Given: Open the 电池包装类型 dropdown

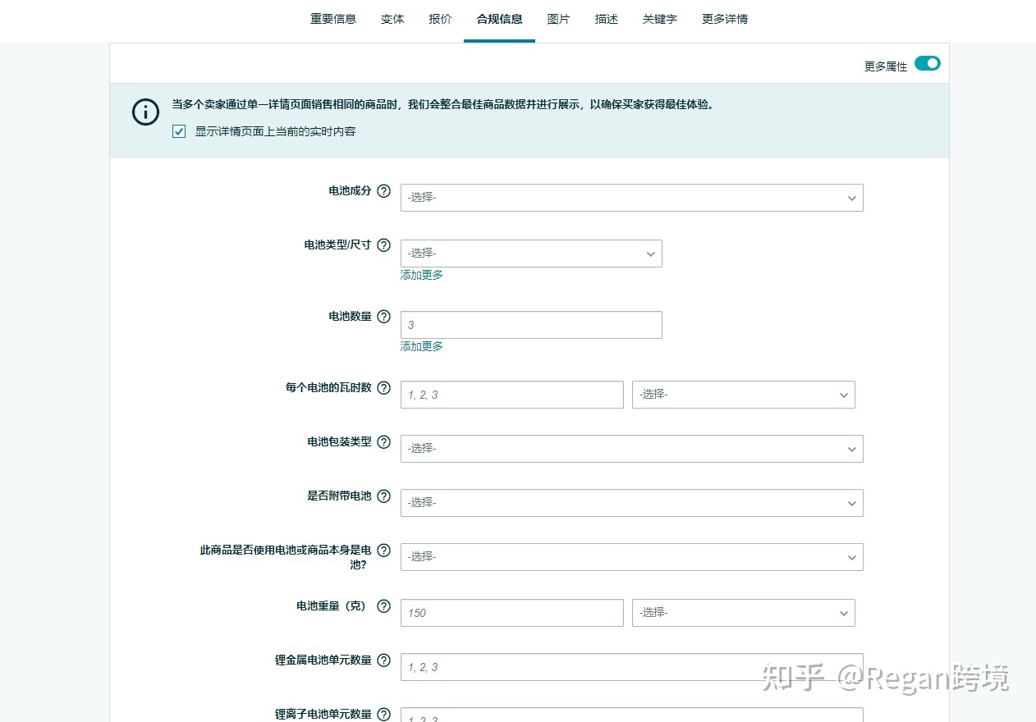Looking at the screenshot, I should (631, 449).
